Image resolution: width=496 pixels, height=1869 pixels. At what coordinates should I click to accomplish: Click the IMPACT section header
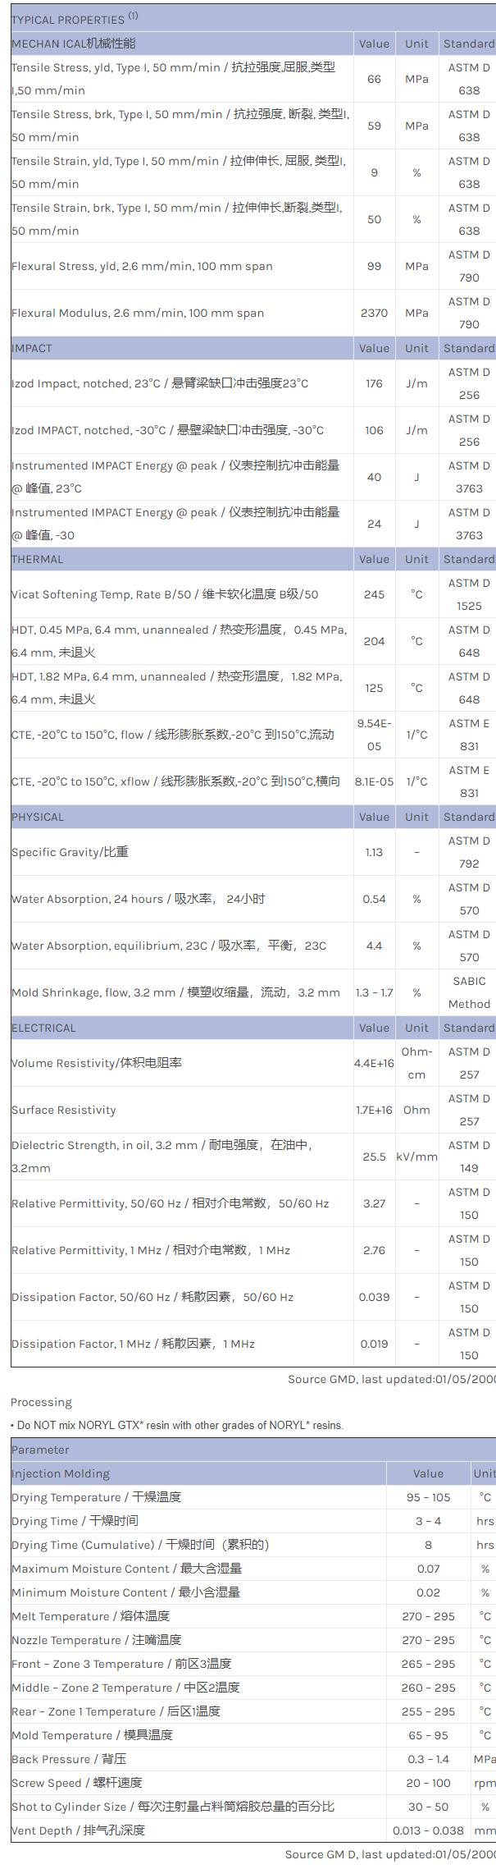pyautogui.click(x=32, y=348)
